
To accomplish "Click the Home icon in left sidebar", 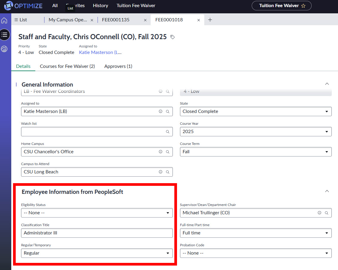I will click(4, 20).
